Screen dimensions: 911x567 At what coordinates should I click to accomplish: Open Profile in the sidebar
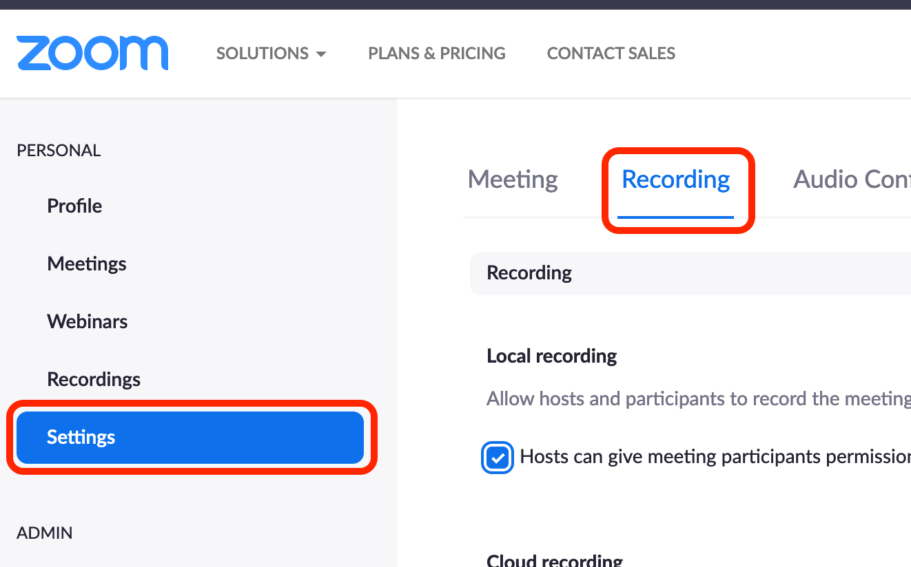tap(74, 206)
